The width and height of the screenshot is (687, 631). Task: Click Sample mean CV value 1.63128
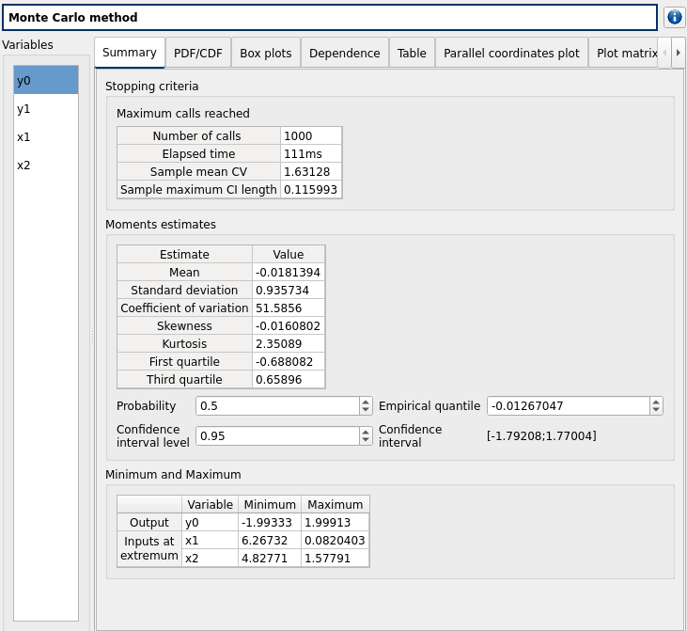(311, 171)
